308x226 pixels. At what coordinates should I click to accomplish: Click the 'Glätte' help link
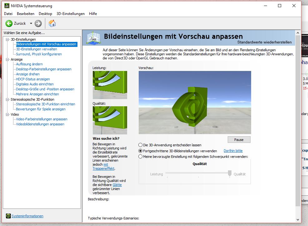click(x=117, y=185)
